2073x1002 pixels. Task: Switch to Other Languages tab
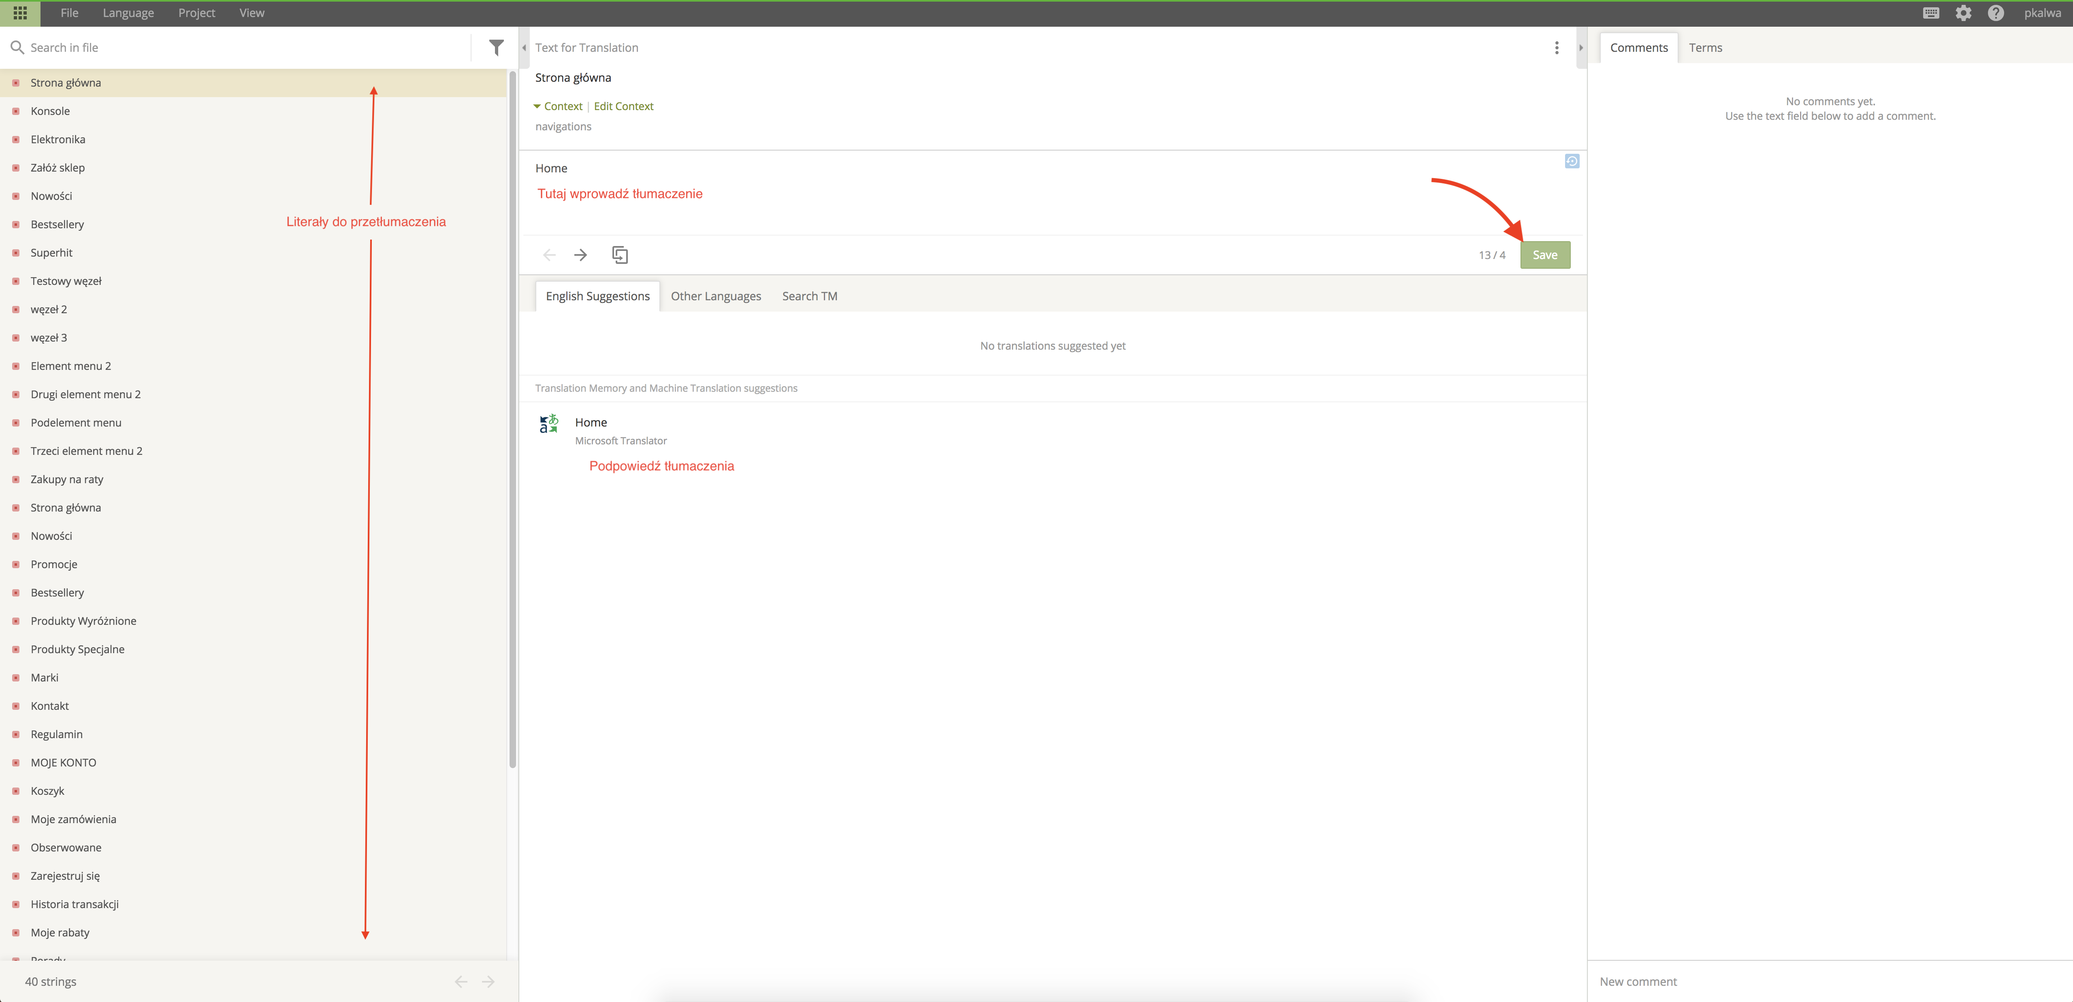(x=715, y=296)
